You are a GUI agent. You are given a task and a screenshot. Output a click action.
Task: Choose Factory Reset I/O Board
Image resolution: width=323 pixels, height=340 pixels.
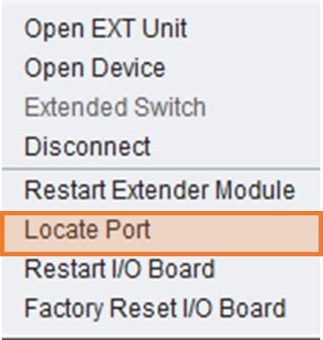point(161,309)
